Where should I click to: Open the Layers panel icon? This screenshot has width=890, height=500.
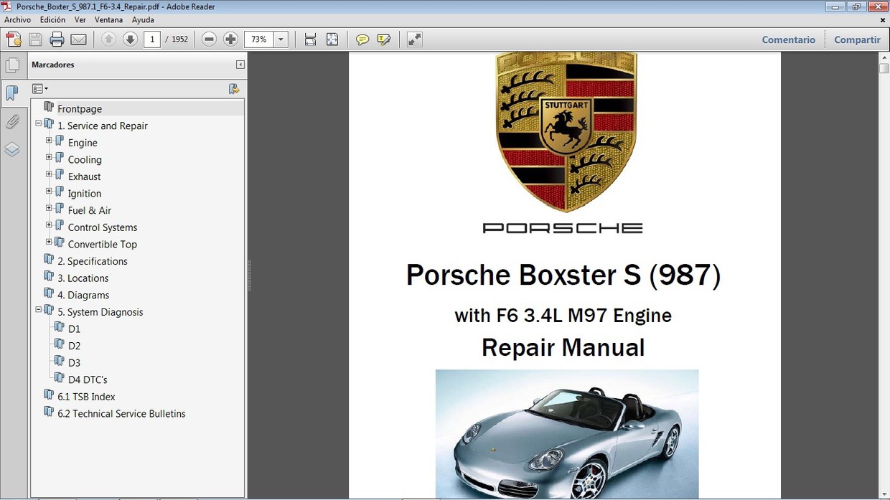[x=12, y=149]
